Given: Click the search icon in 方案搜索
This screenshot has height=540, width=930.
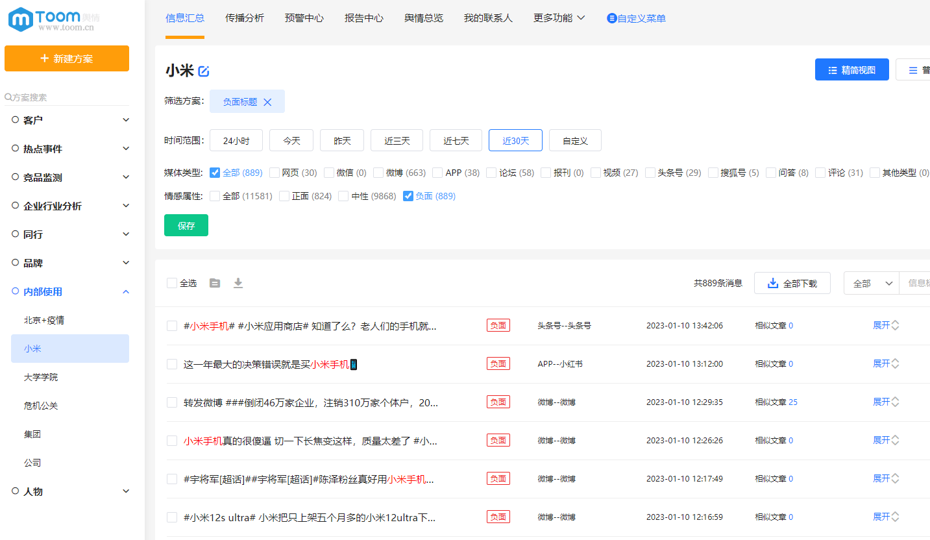Looking at the screenshot, I should pyautogui.click(x=8, y=97).
